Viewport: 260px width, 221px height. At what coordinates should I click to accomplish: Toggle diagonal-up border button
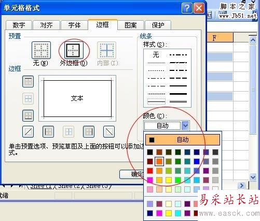click(28, 131)
